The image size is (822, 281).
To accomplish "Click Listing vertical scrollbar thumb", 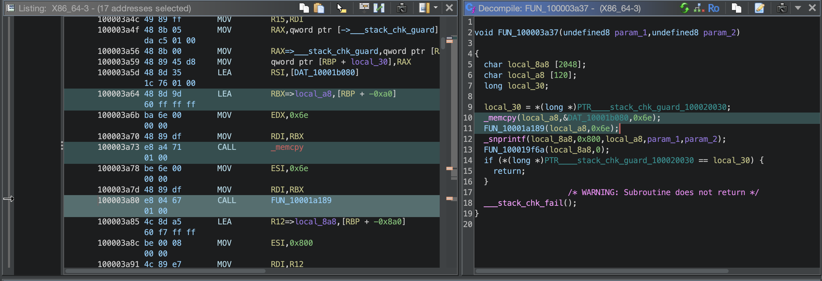I will click(443, 43).
